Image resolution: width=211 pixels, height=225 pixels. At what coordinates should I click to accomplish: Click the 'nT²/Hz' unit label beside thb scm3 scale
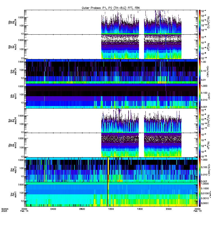click(x=208, y=47)
